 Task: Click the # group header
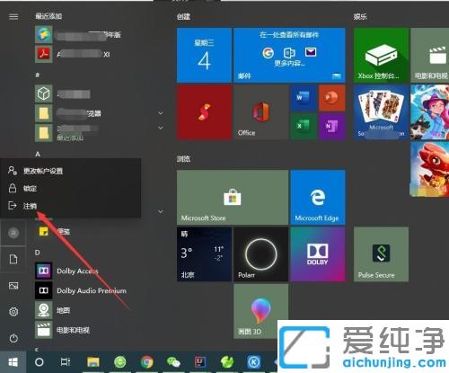38,75
